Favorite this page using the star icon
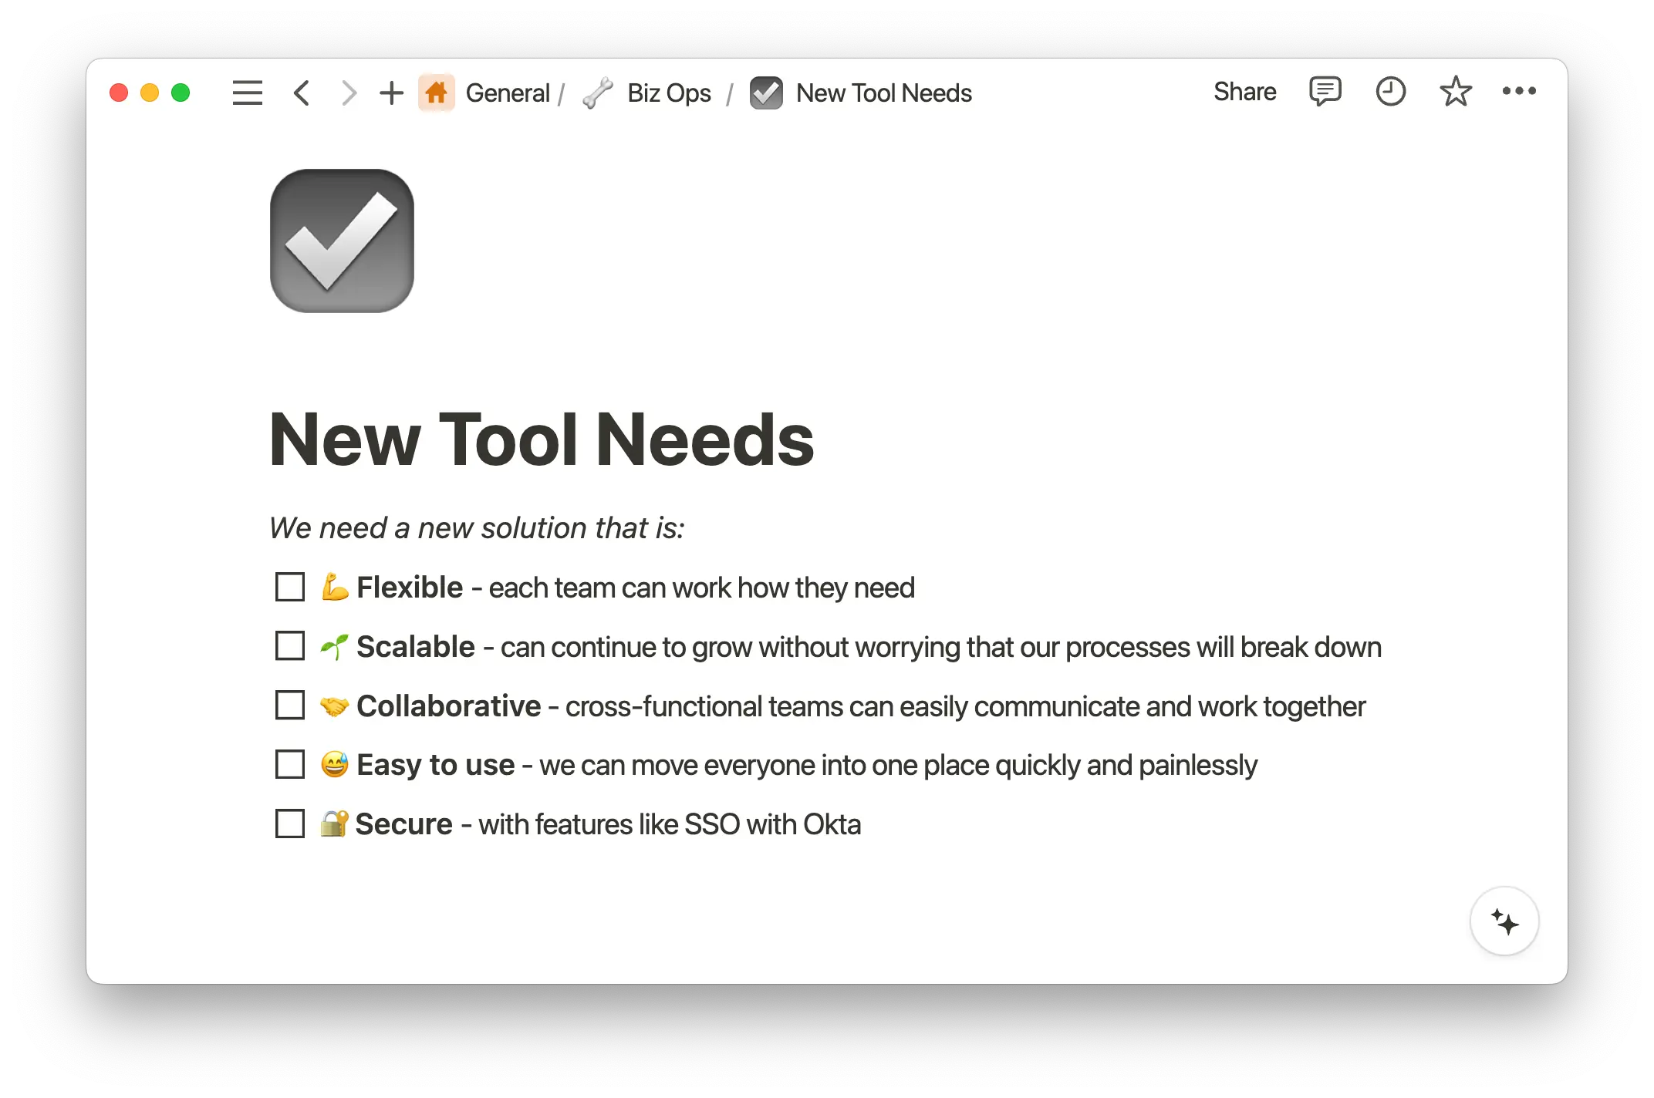This screenshot has width=1654, height=1098. click(1455, 92)
